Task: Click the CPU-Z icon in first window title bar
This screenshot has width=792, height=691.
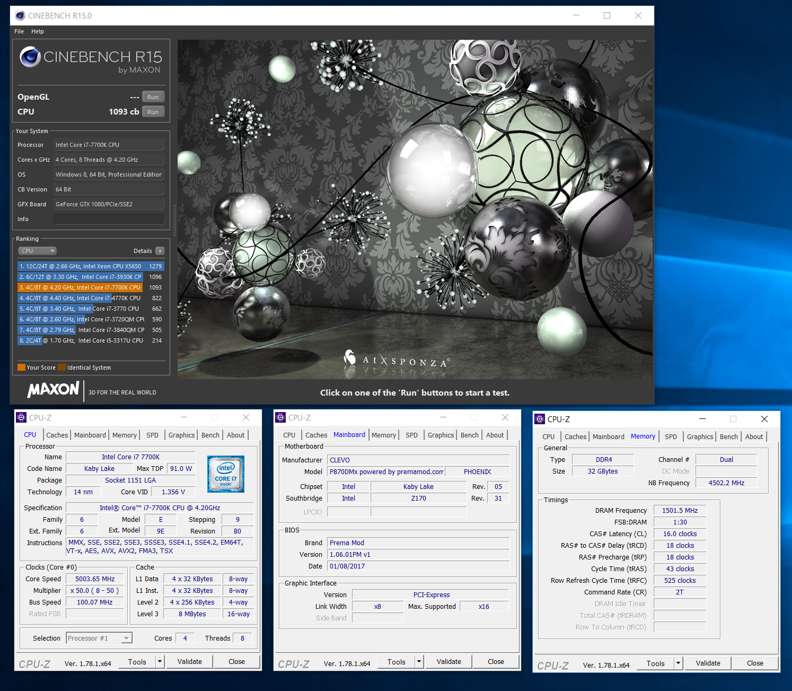Action: click(x=21, y=417)
